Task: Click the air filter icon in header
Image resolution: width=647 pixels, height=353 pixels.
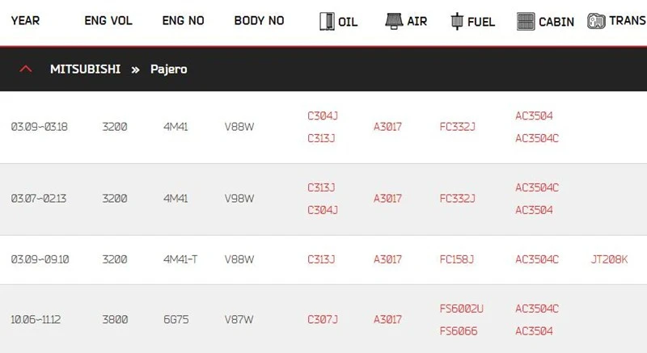Action: [394, 20]
